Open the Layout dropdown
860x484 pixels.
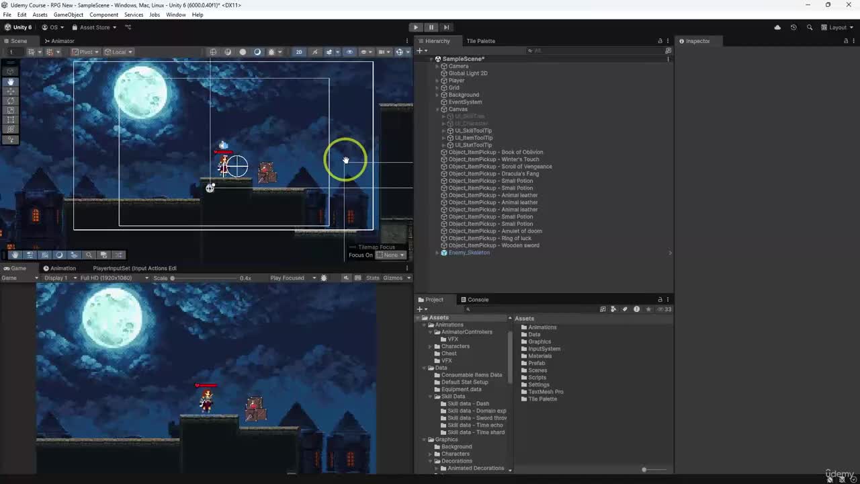(x=837, y=28)
